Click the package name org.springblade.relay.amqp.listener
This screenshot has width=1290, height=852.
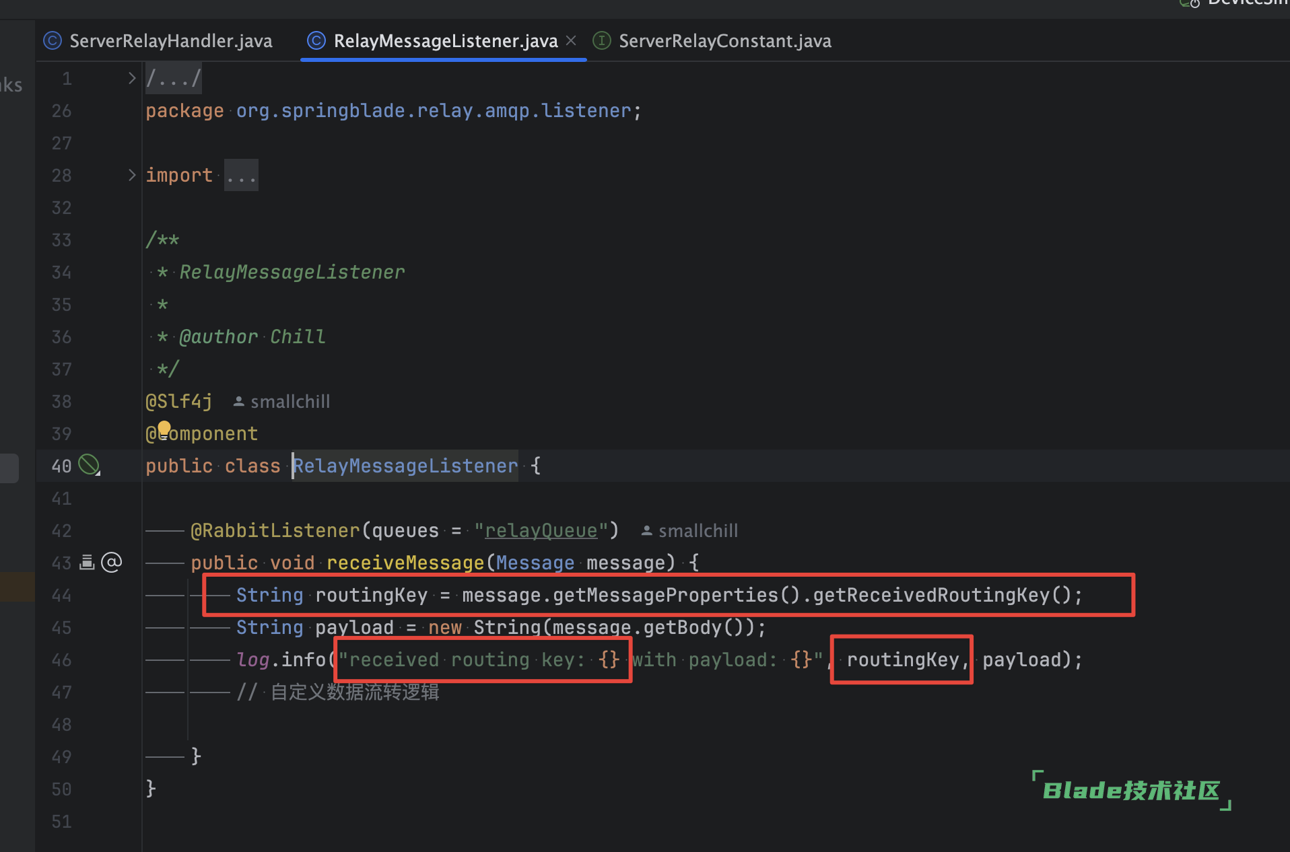[x=434, y=111]
